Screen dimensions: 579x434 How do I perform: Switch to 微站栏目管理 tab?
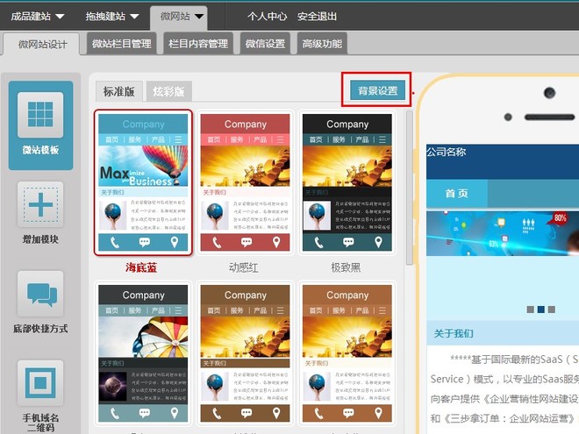point(121,43)
